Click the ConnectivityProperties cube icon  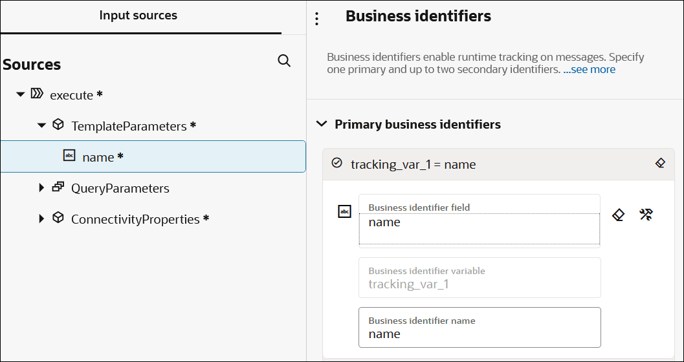tap(58, 218)
